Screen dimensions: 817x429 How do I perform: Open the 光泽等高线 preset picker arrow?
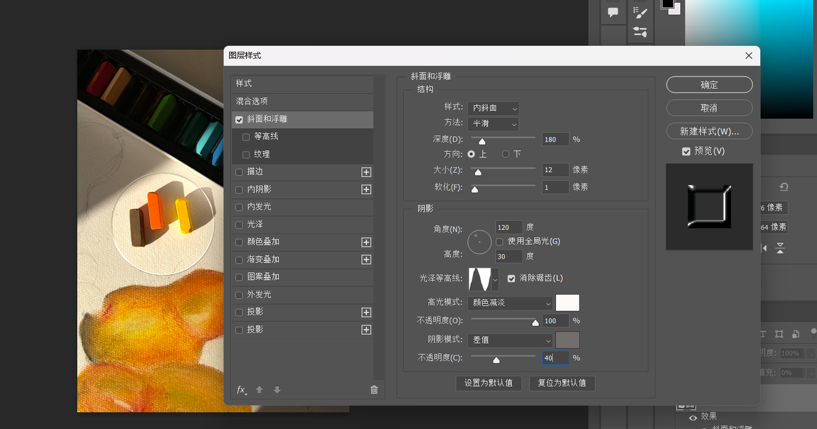pyautogui.click(x=495, y=279)
